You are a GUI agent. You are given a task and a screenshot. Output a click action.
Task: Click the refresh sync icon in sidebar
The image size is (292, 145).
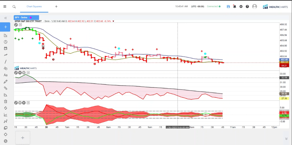6,108
